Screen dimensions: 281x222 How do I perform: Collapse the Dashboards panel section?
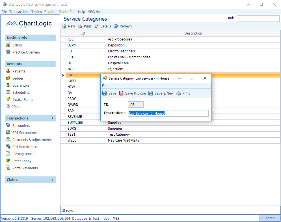[52, 38]
